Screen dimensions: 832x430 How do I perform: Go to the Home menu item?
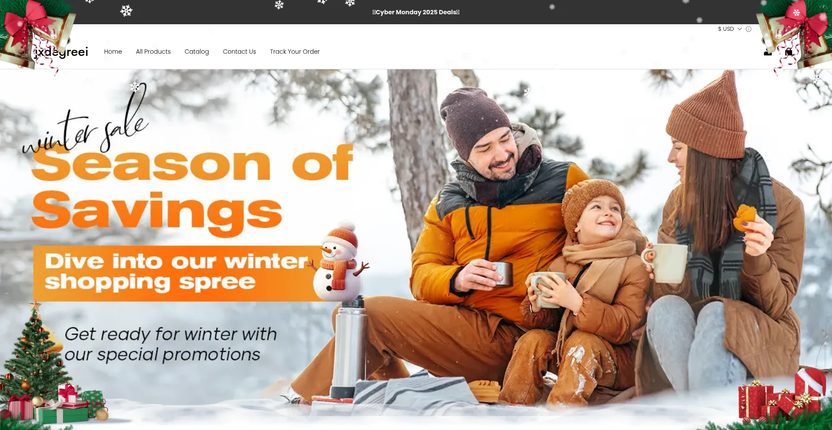(x=113, y=52)
